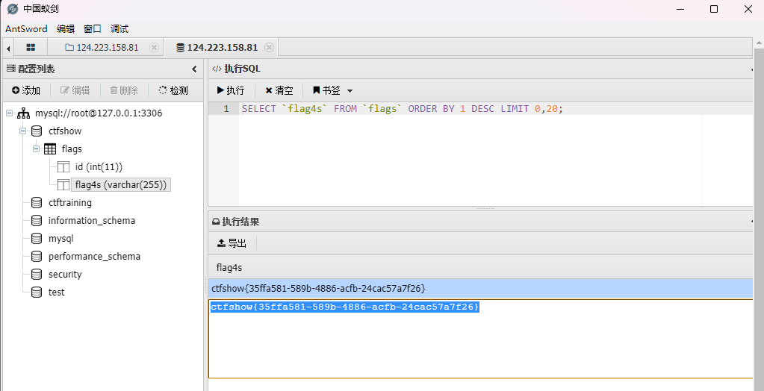Image resolution: width=764 pixels, height=391 pixels.
Task: Clear the SQL editor with 清空
Action: 279,90
